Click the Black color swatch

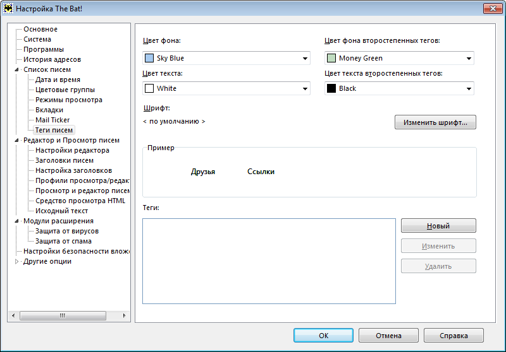click(x=331, y=88)
